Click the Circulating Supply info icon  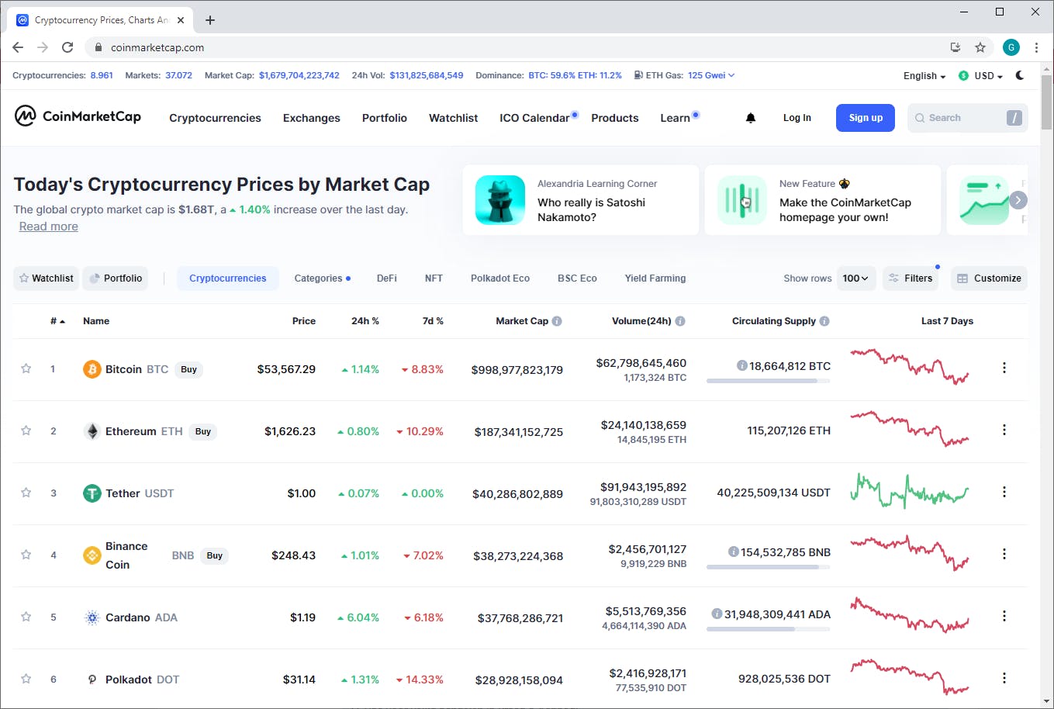[824, 321]
